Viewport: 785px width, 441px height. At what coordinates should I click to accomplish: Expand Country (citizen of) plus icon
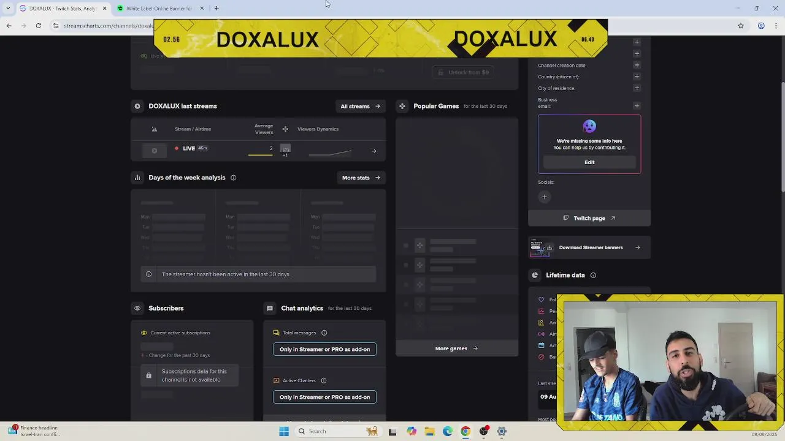click(x=637, y=77)
